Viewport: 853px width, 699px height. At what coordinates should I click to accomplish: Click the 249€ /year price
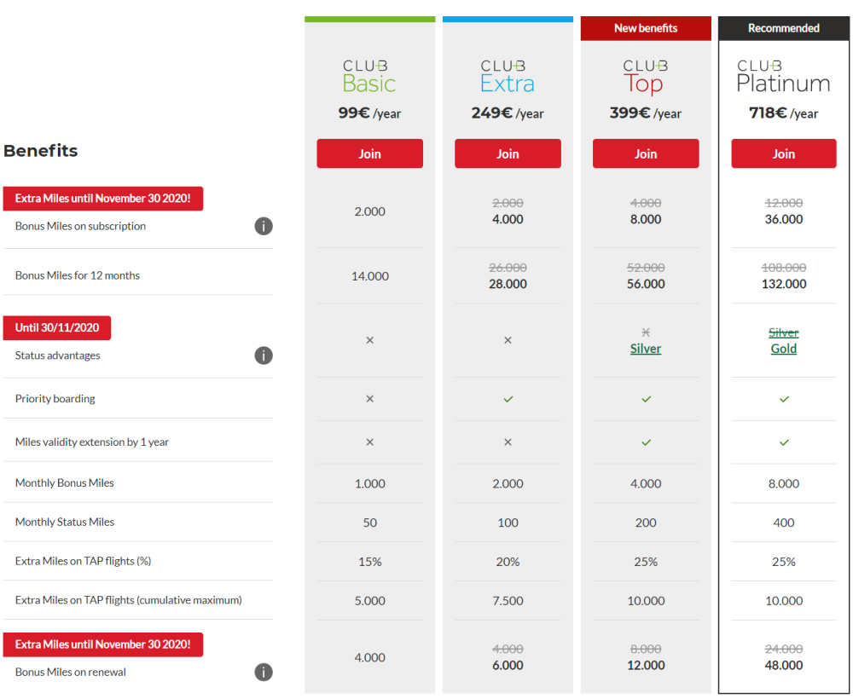(508, 113)
